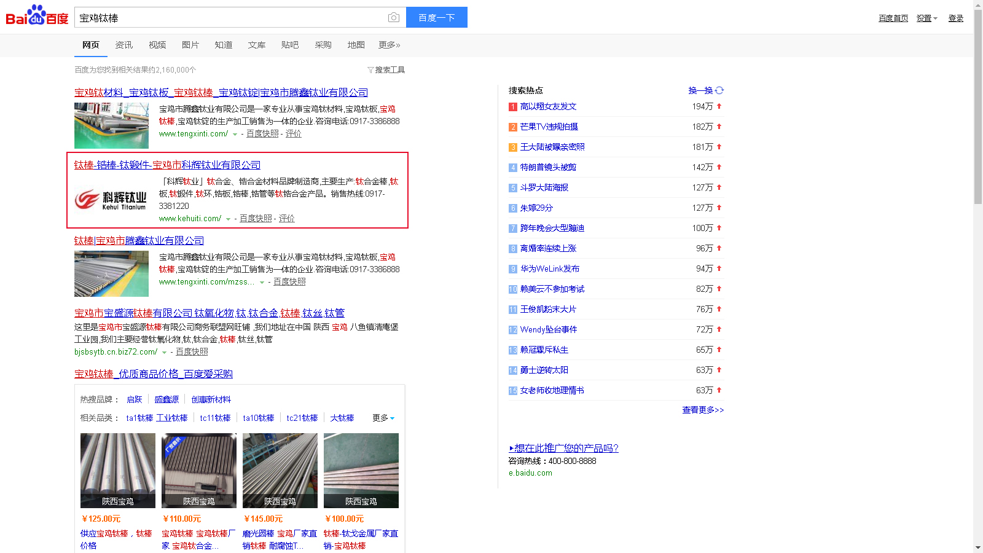Click hot search 勇士逆转太阳
This screenshot has width=983, height=553.
544,370
